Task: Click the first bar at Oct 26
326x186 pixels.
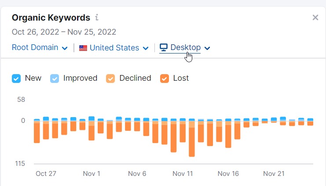Action: click(x=37, y=131)
